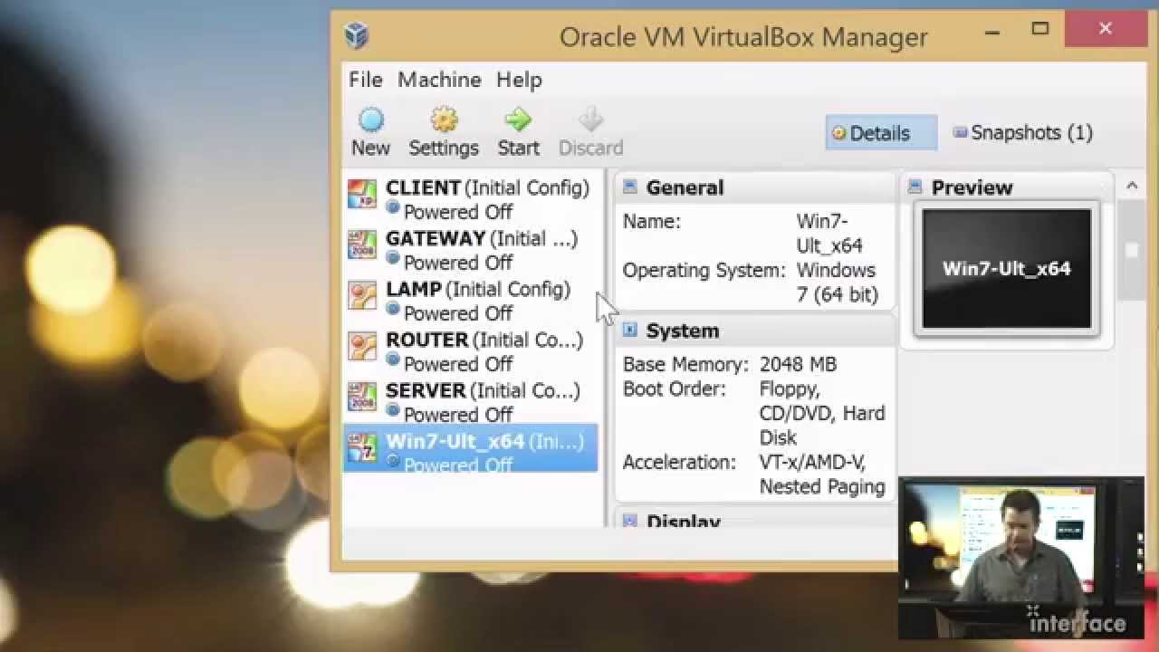The height and width of the screenshot is (652, 1159).
Task: Close the VirtualBox Manager window
Action: click(x=1106, y=29)
